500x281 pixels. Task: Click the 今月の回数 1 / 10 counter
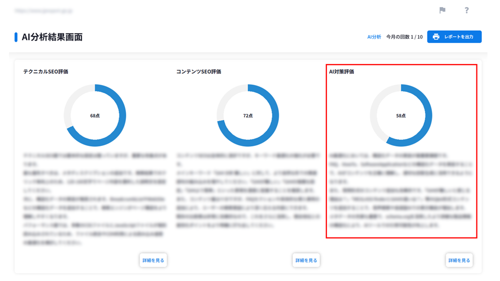[404, 37]
